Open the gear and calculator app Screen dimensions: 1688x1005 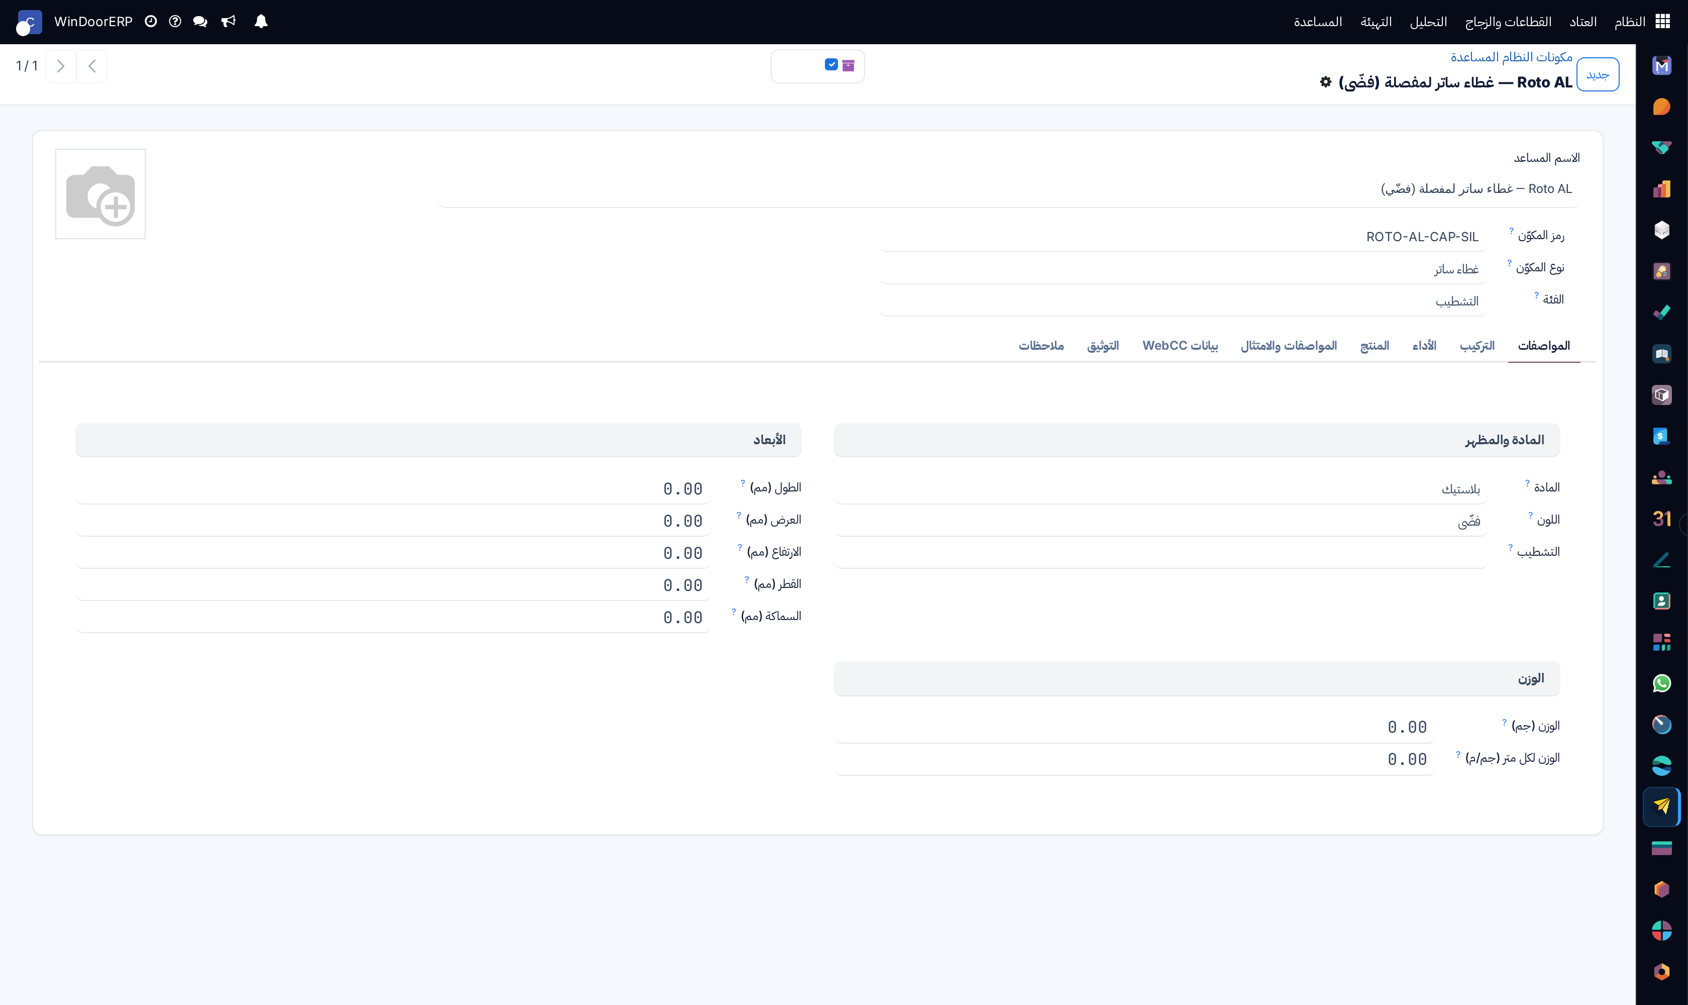pos(1661,271)
